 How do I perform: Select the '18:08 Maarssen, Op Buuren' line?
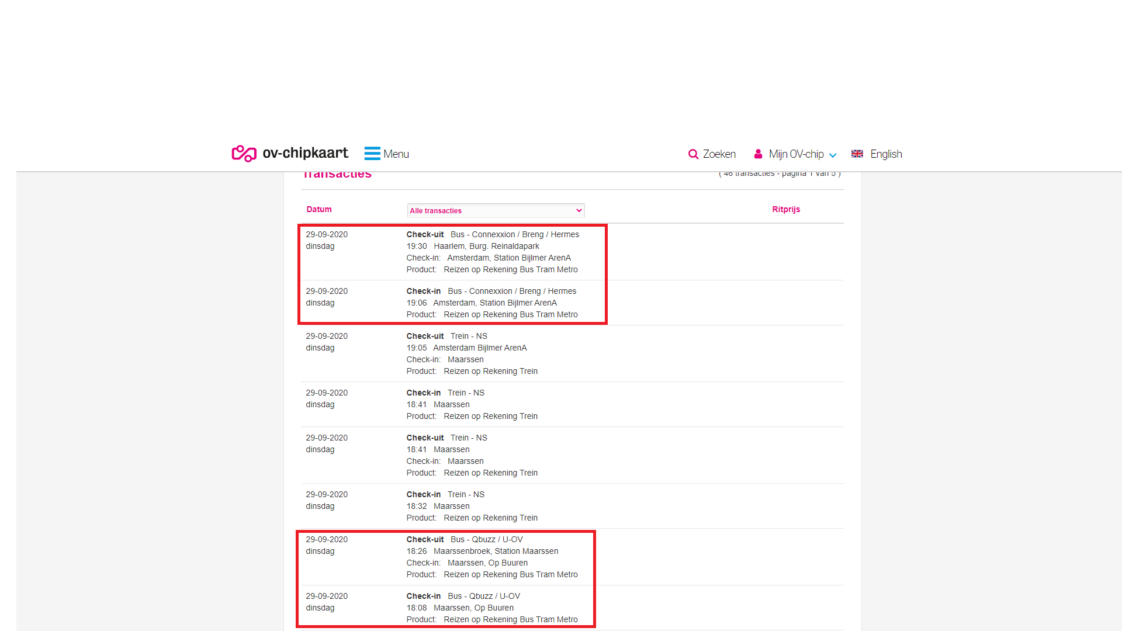click(x=460, y=608)
